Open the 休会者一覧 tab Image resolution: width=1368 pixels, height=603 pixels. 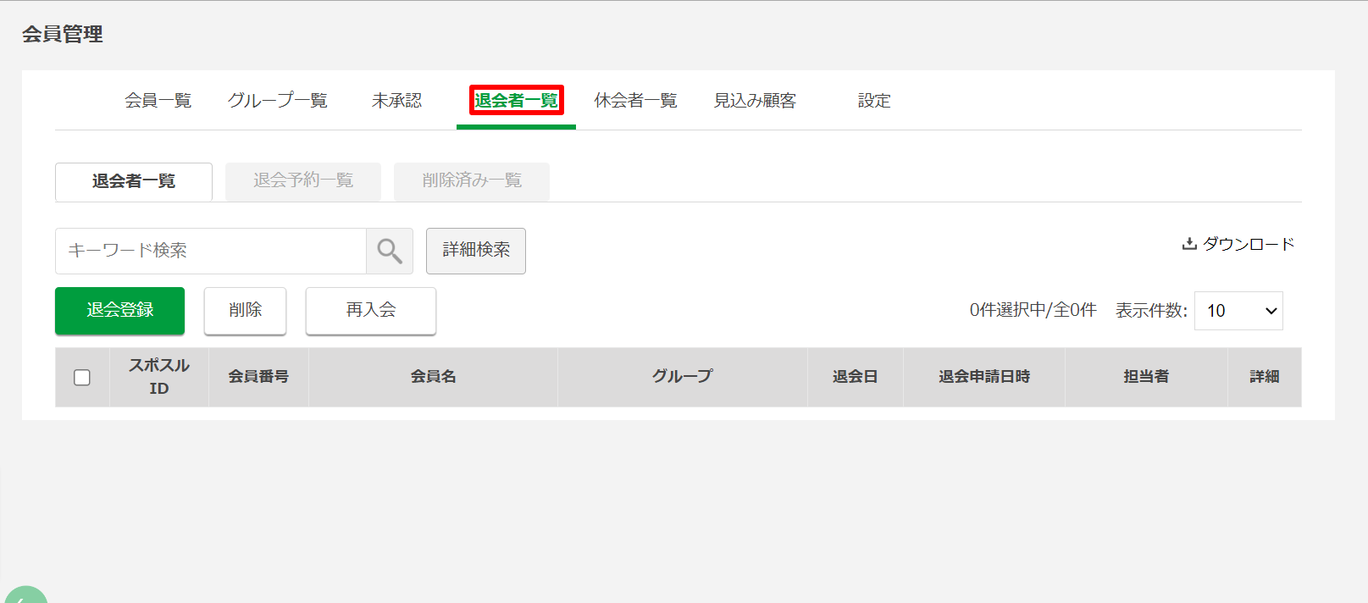(635, 101)
